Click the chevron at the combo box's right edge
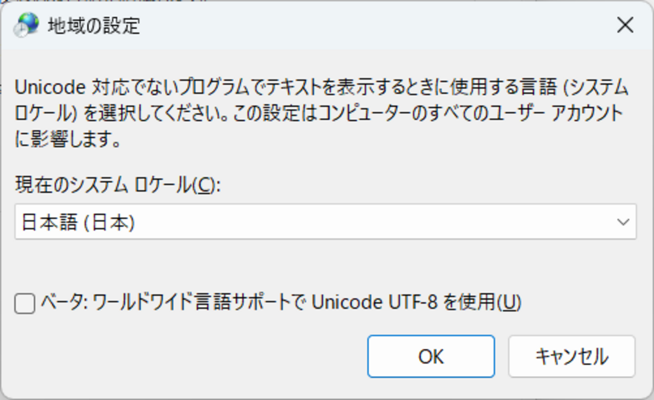 (x=623, y=222)
